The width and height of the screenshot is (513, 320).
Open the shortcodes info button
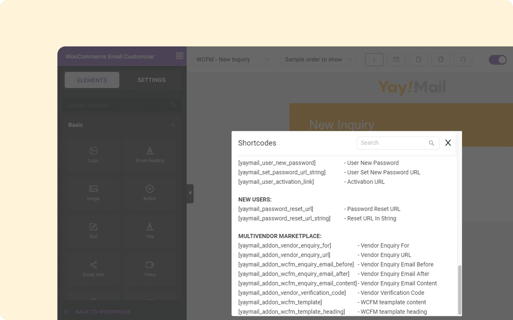click(x=374, y=60)
